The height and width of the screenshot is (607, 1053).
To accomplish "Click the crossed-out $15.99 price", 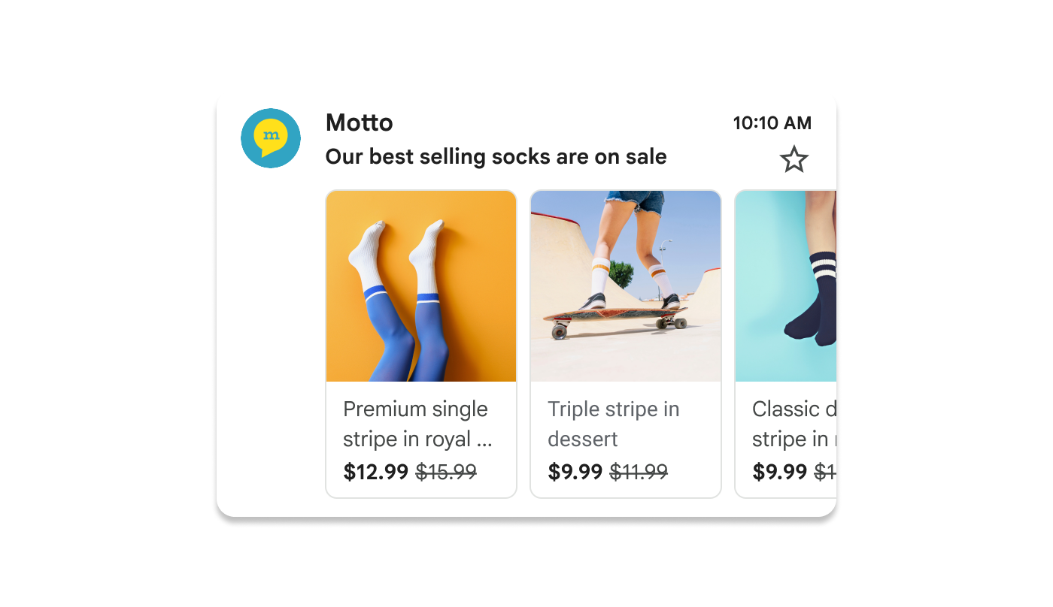I will tap(446, 472).
